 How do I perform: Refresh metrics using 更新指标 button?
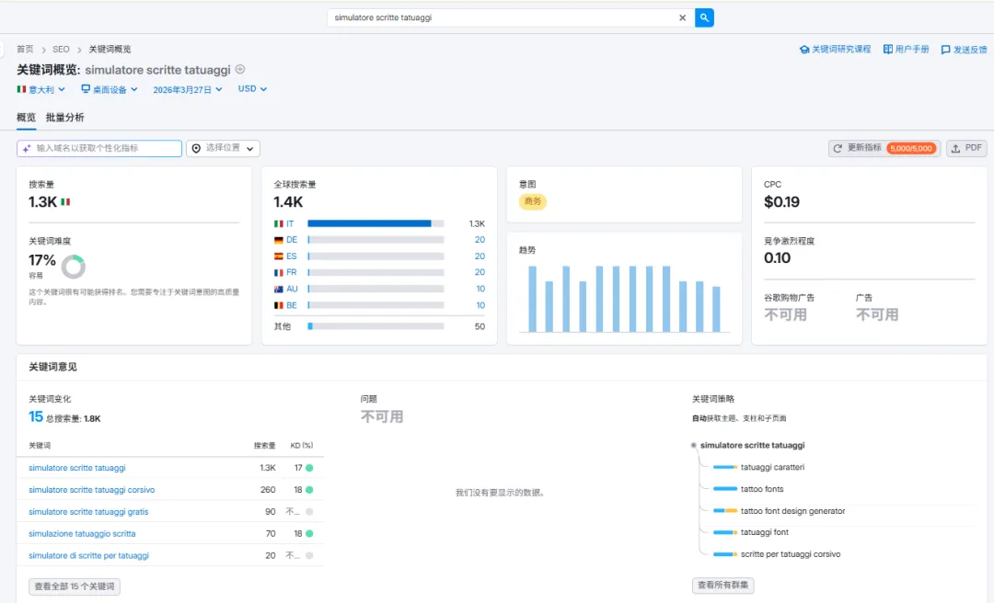(884, 148)
